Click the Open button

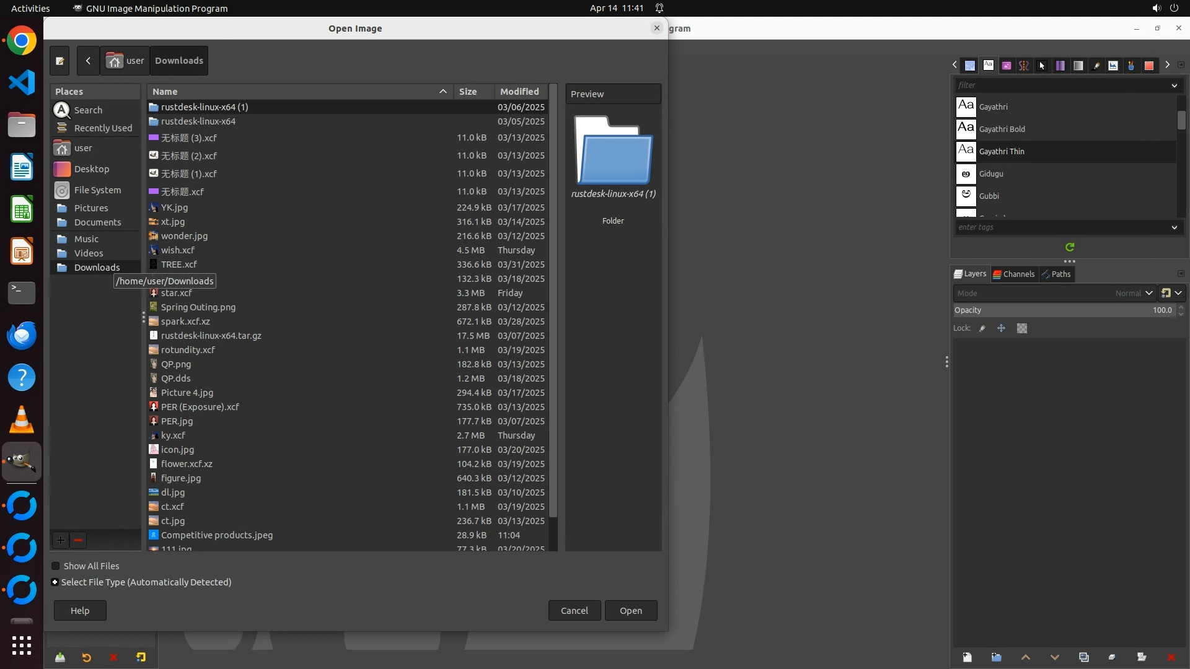pyautogui.click(x=630, y=611)
